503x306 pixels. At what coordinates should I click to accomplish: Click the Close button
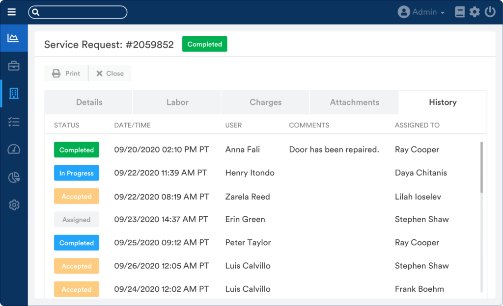(x=110, y=73)
